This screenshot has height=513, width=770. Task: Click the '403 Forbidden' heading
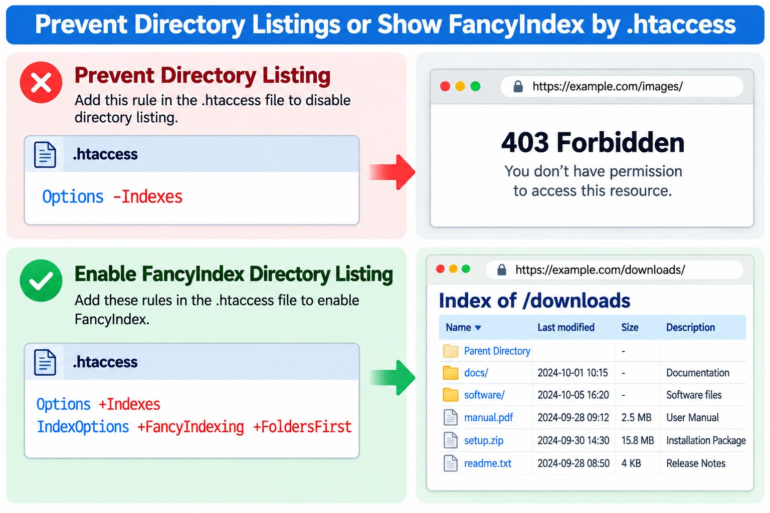(x=593, y=142)
